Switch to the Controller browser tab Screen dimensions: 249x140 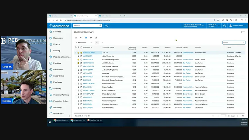click(x=60, y=16)
